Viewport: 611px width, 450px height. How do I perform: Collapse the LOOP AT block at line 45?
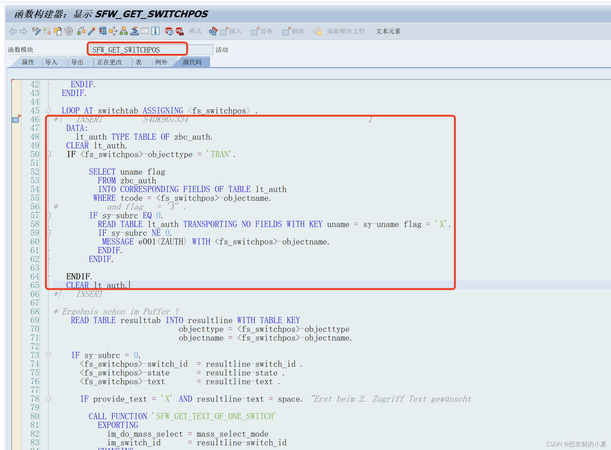(49, 111)
